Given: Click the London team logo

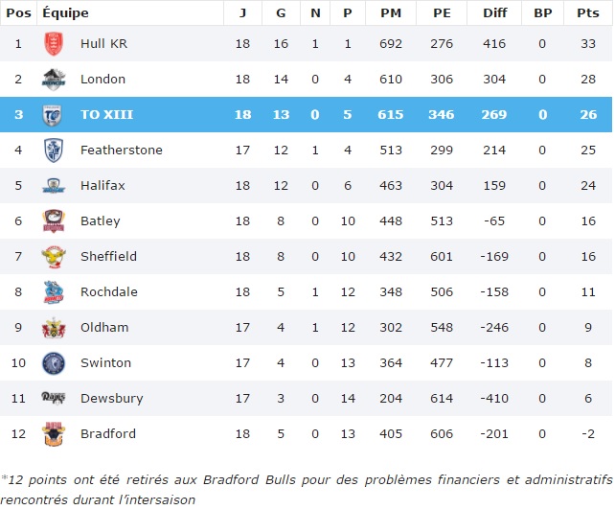Looking at the screenshot, I should 54,80.
